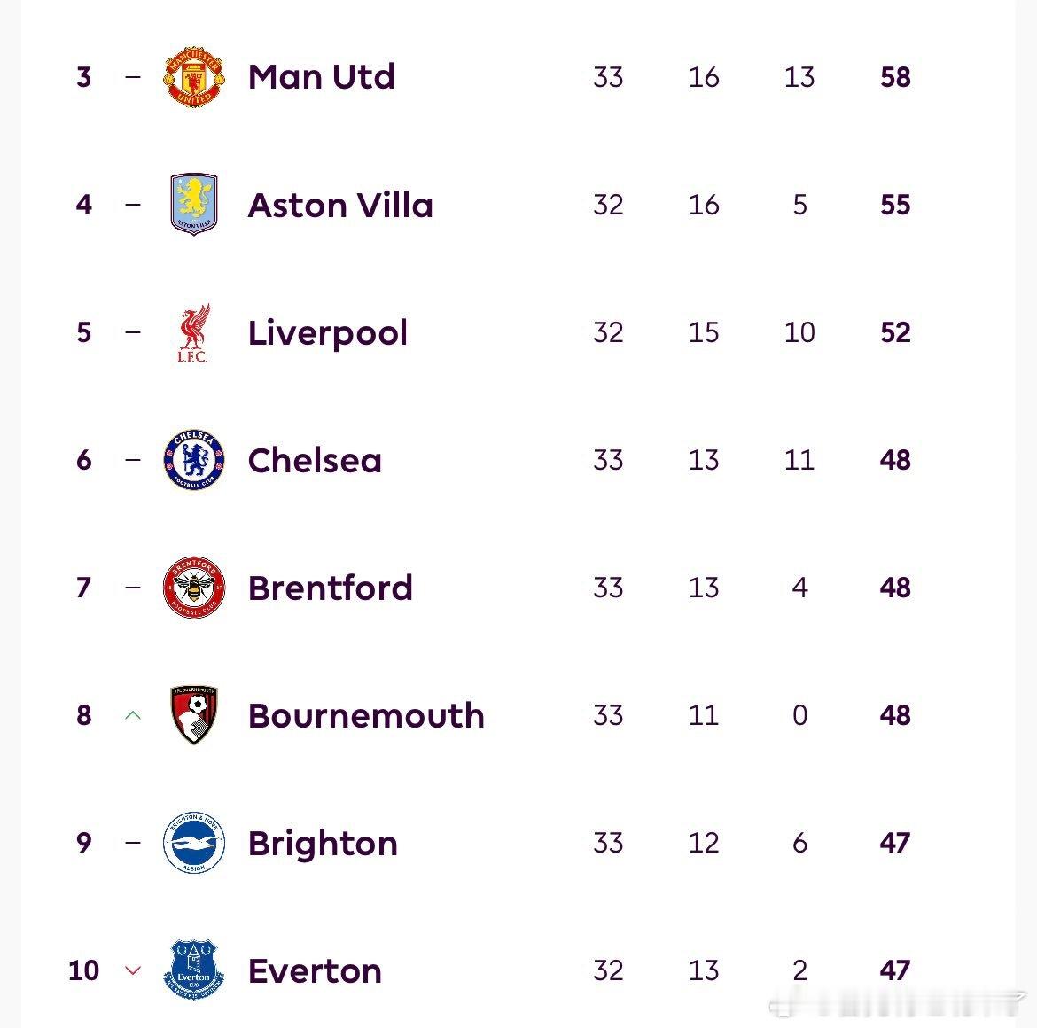Viewport: 1037px width, 1028px height.
Task: Click Liverpool's 52 points value
Action: (x=895, y=332)
